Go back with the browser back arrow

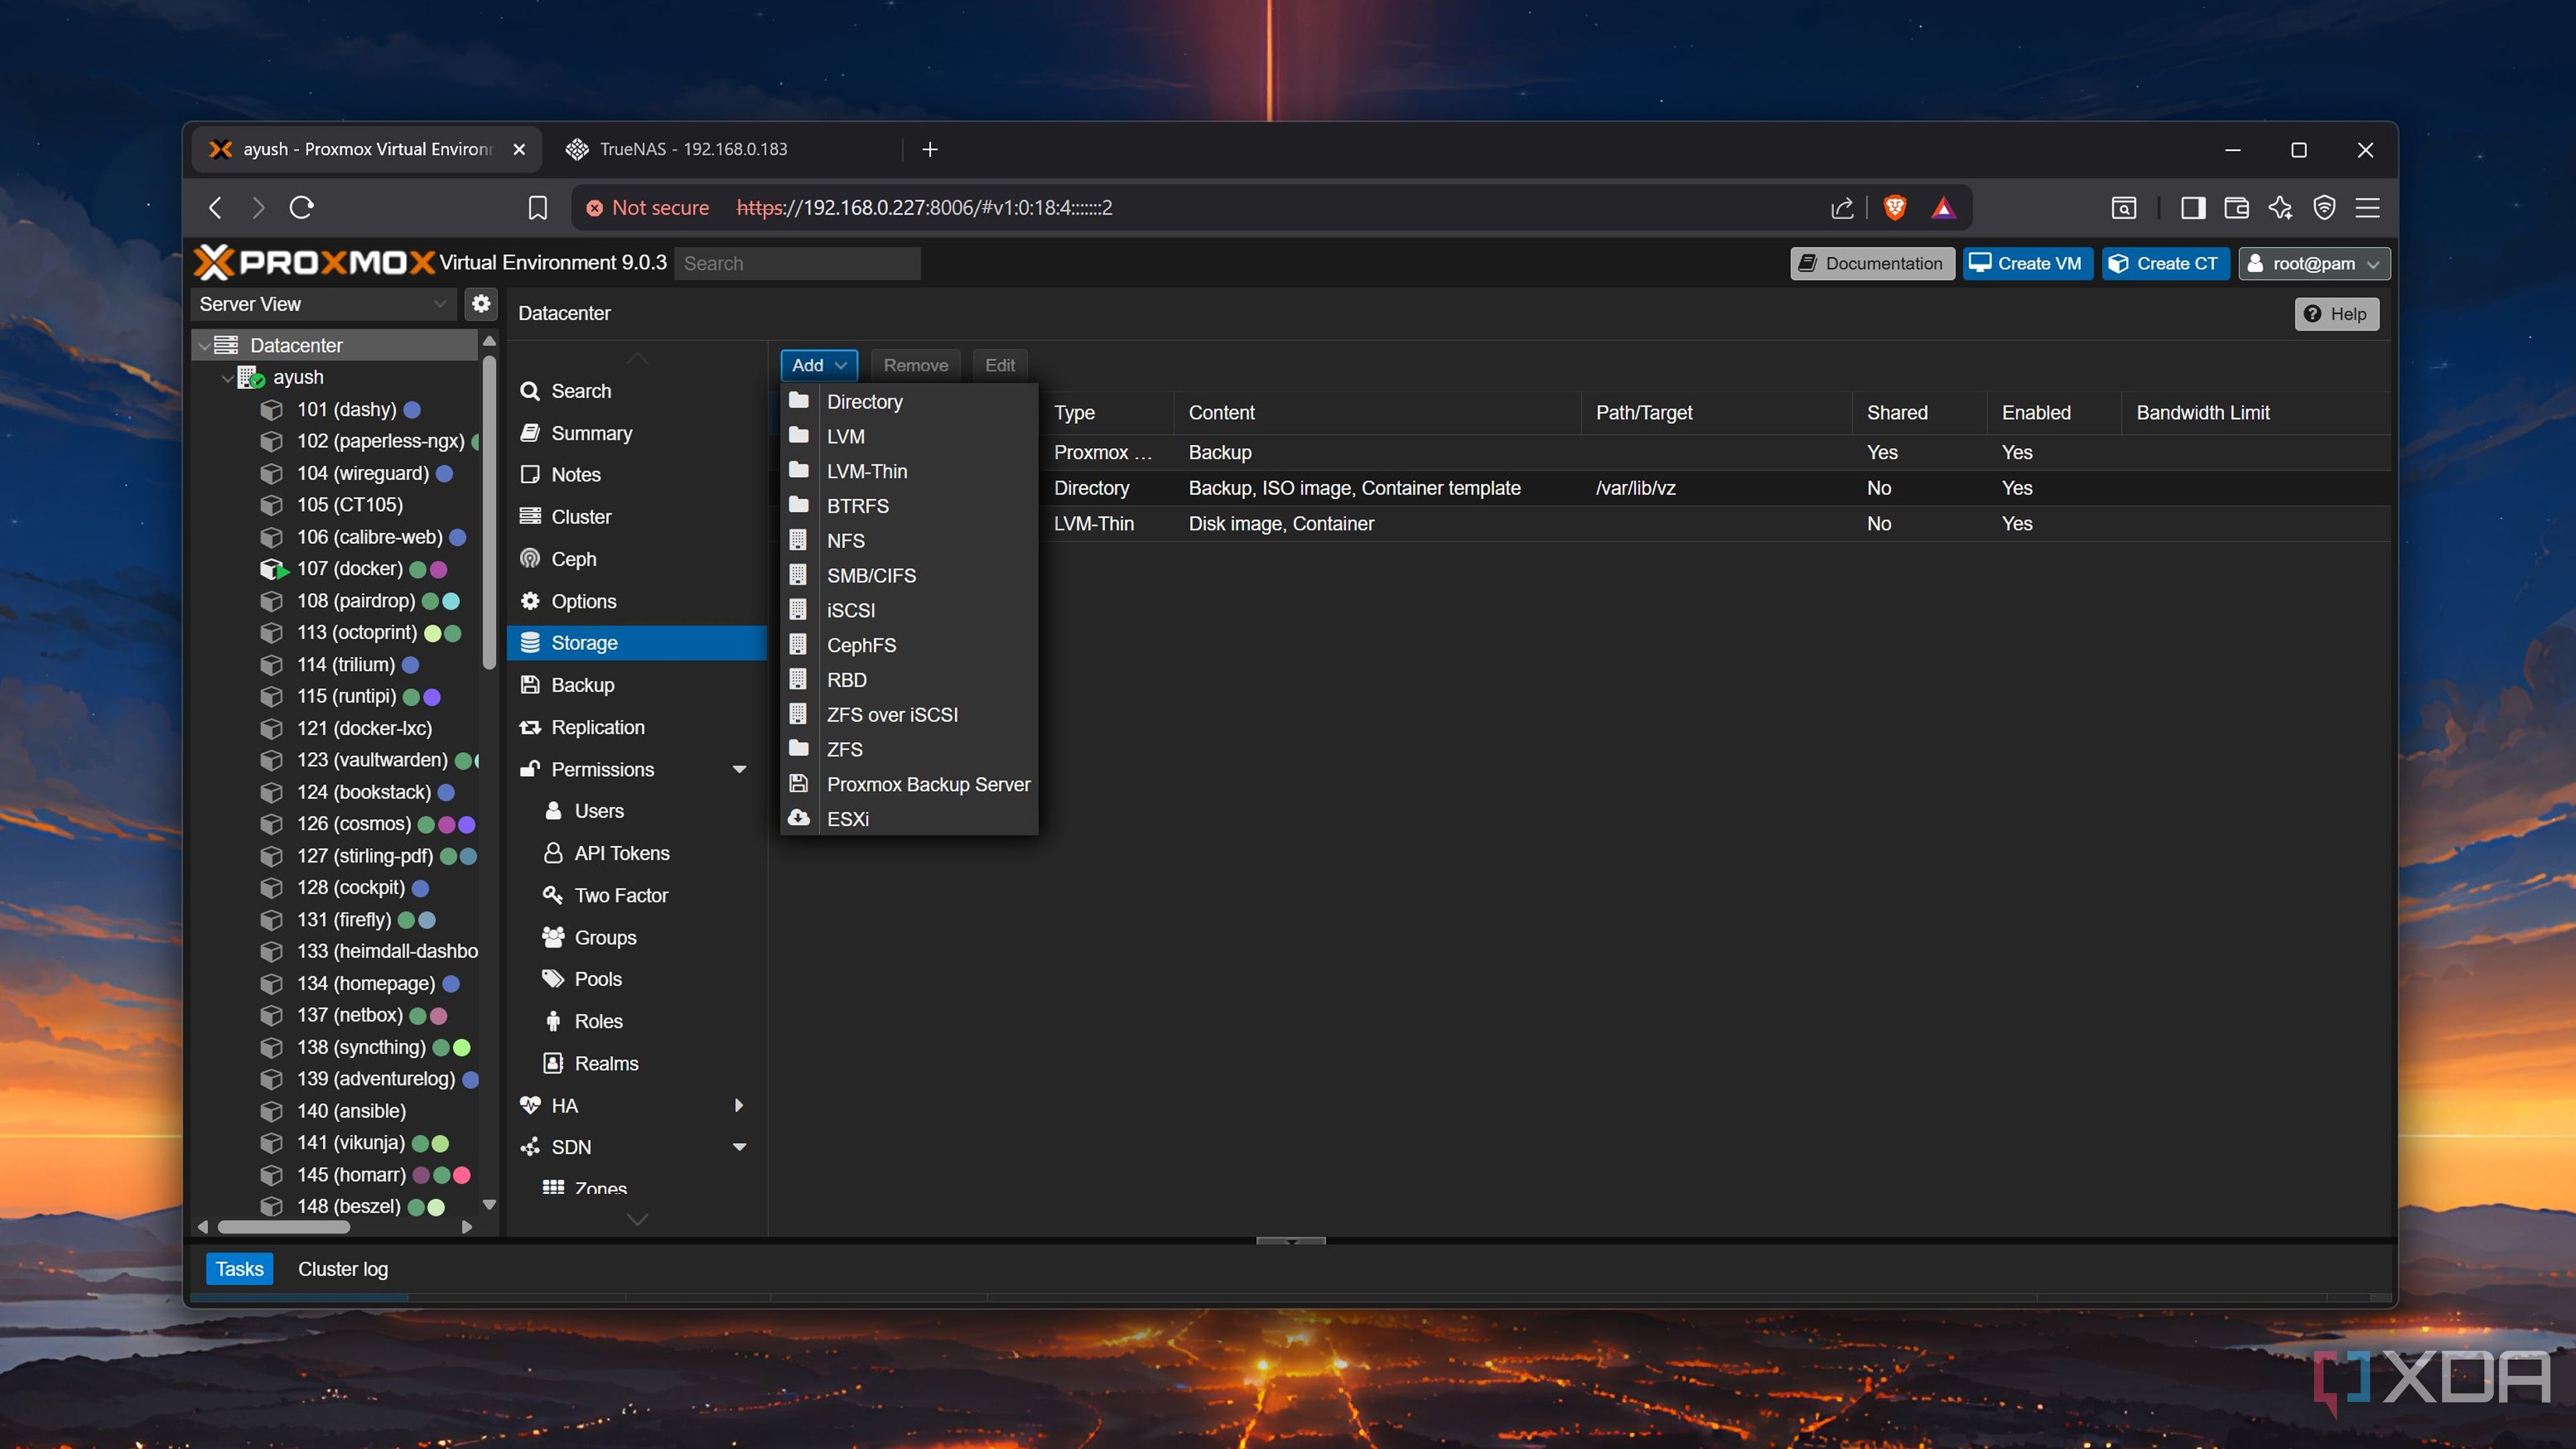[x=214, y=207]
